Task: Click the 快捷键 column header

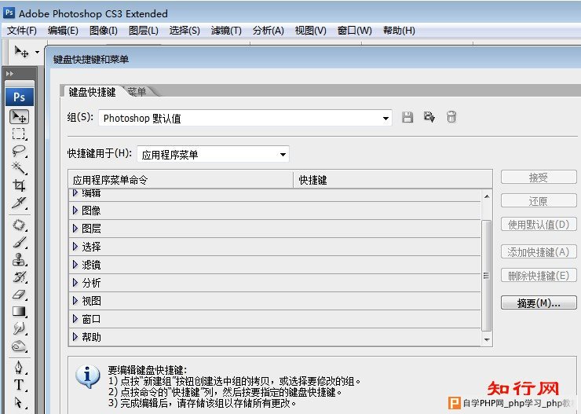Action: [393, 180]
